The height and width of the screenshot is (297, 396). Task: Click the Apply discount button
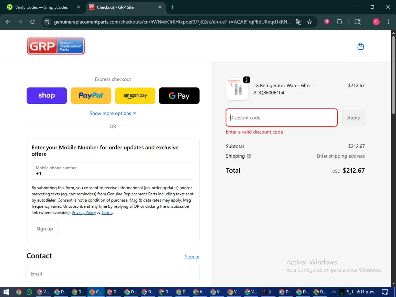point(353,118)
